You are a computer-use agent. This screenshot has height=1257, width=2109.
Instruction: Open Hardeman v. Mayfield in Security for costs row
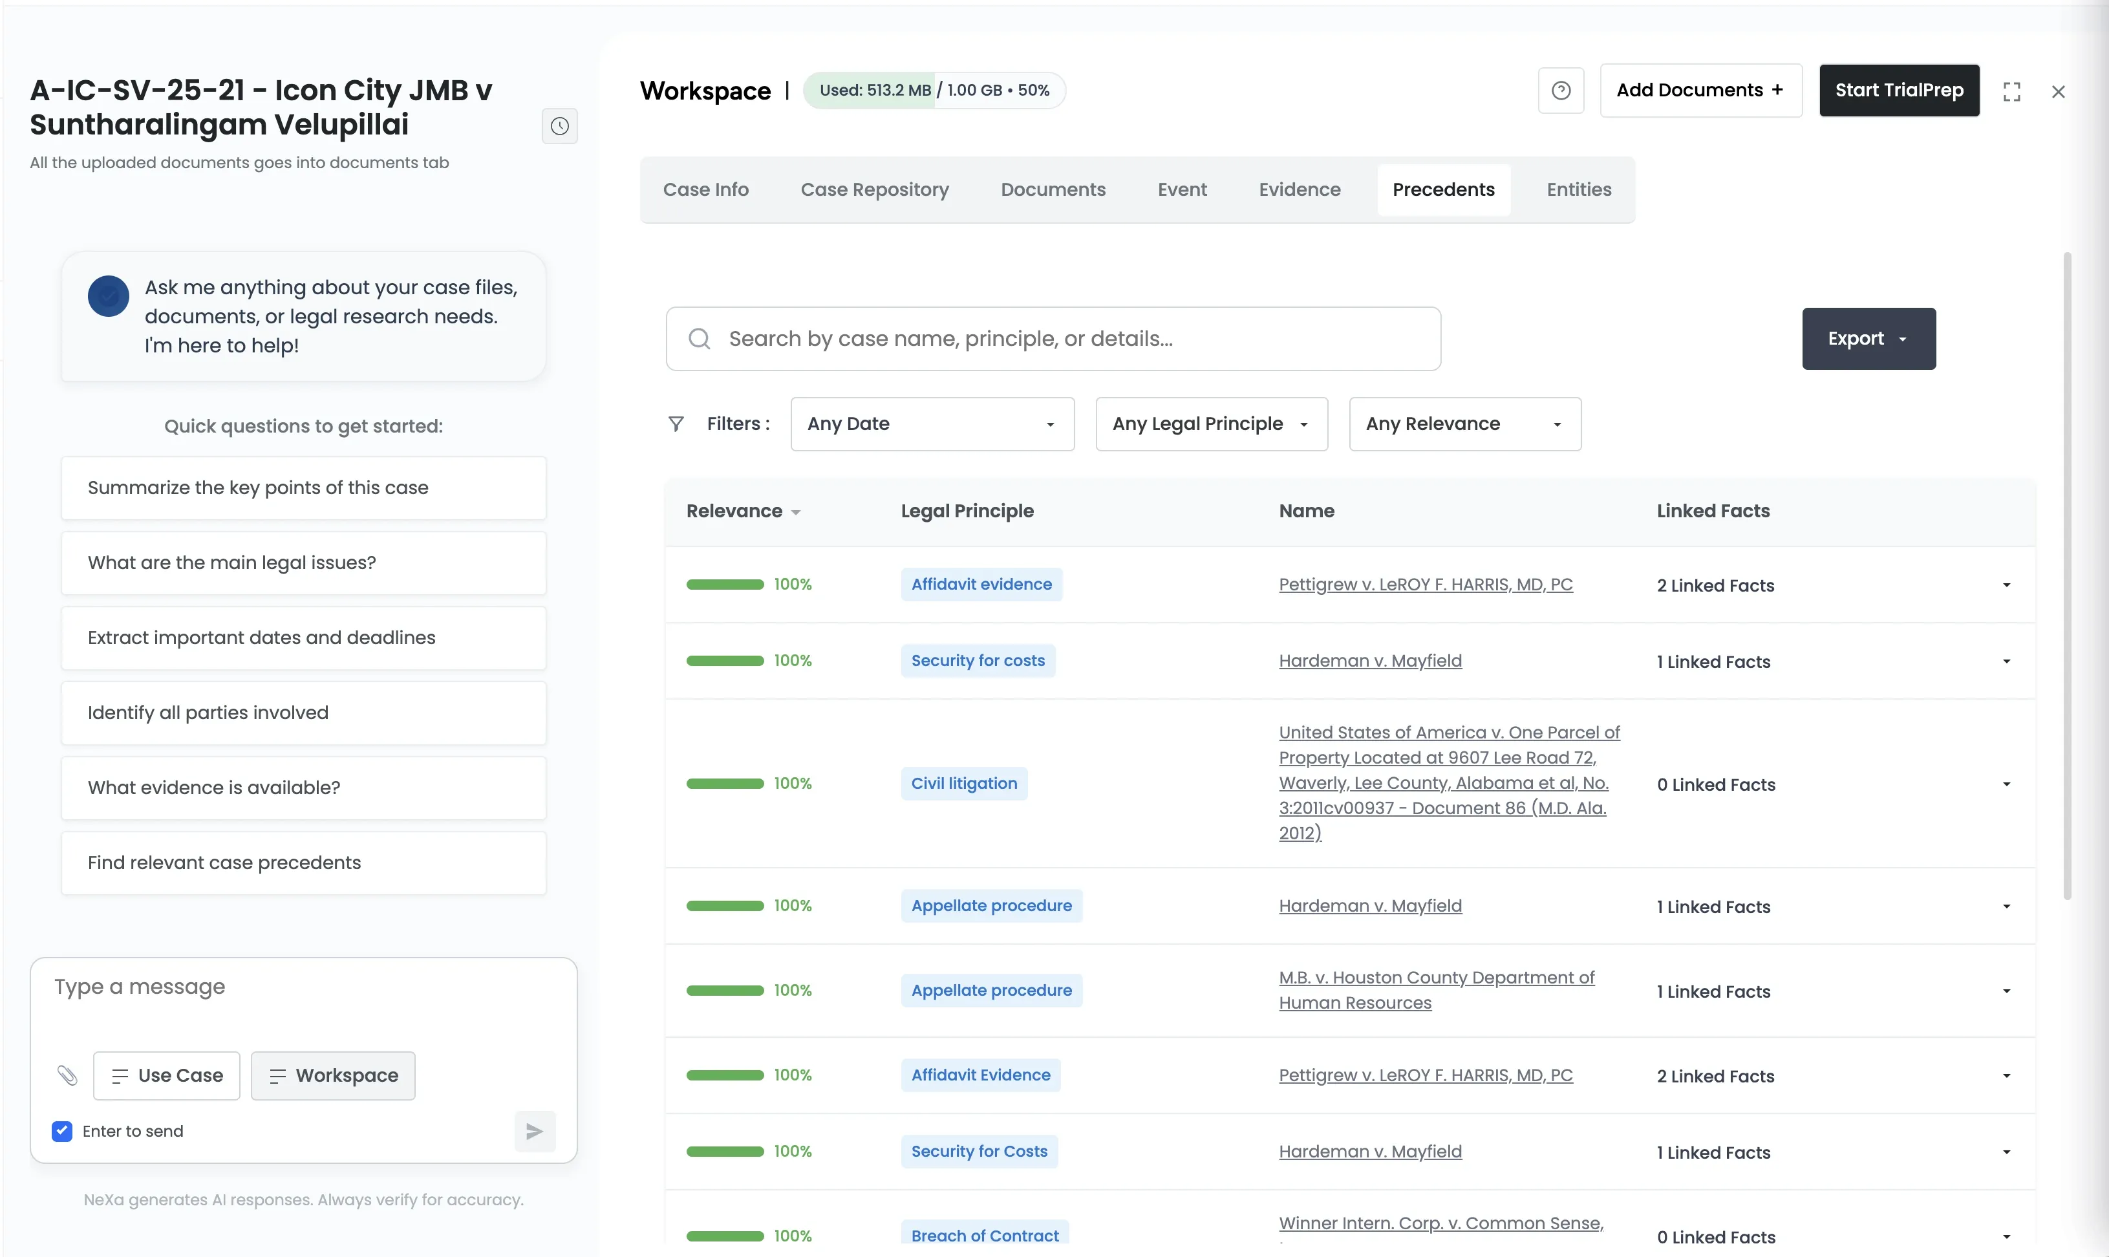coord(1369,661)
